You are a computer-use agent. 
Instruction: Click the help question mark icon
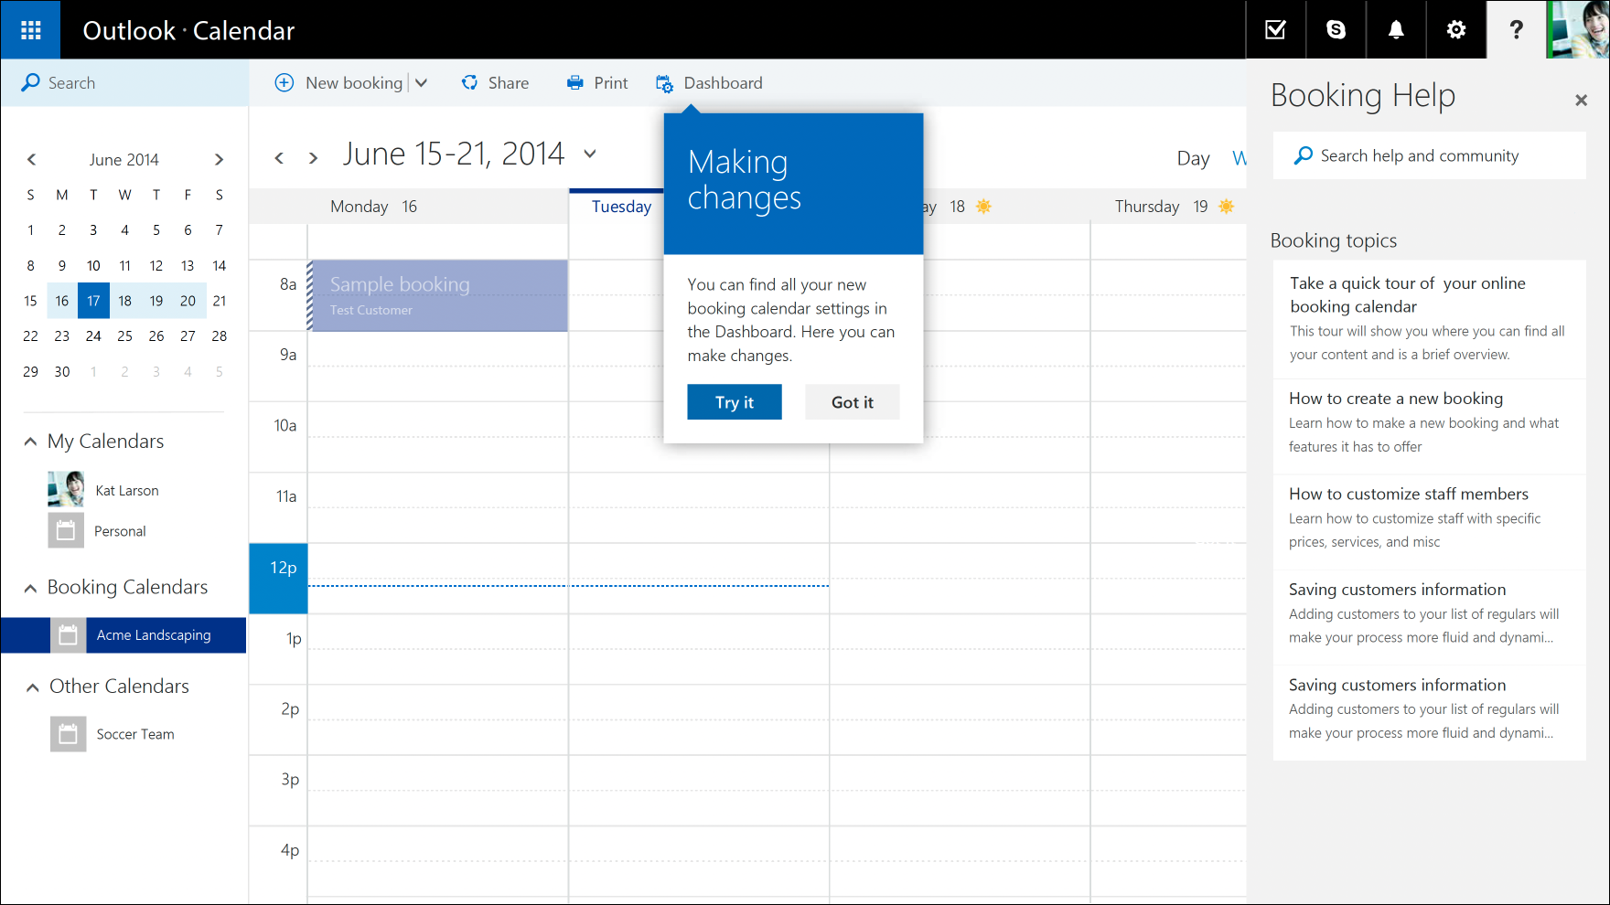point(1516,30)
